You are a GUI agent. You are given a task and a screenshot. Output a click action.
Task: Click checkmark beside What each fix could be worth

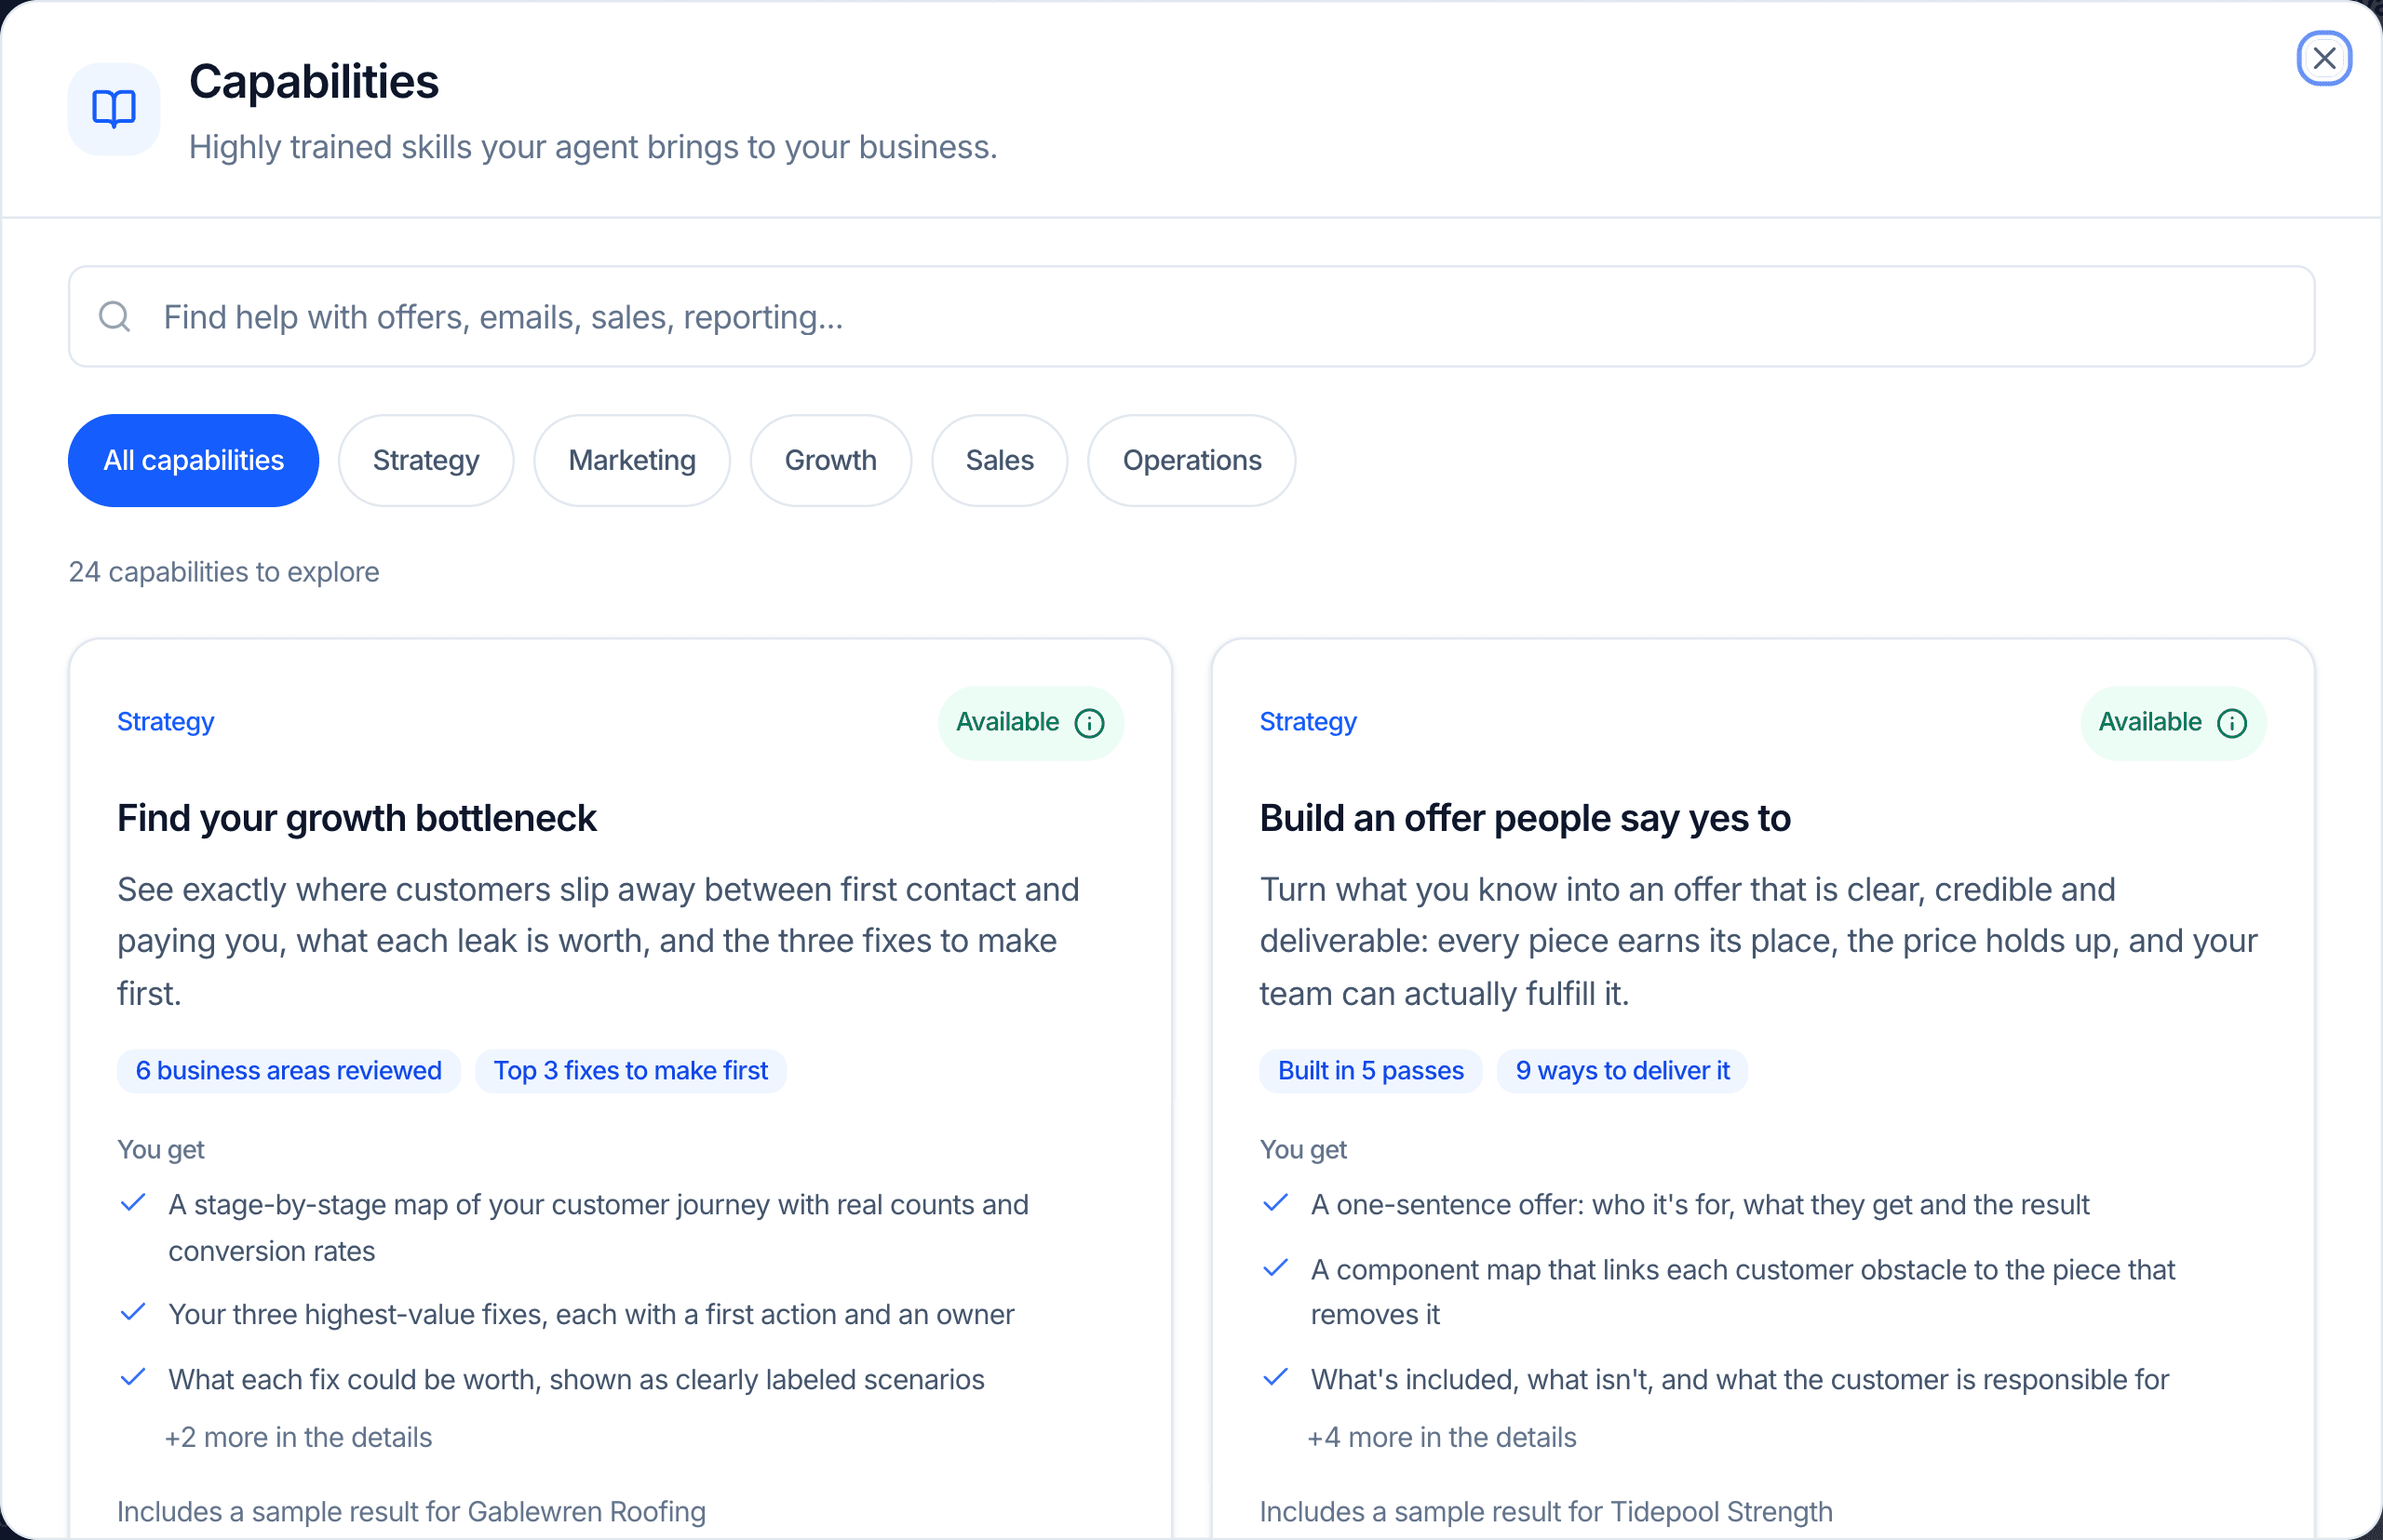coord(132,1377)
